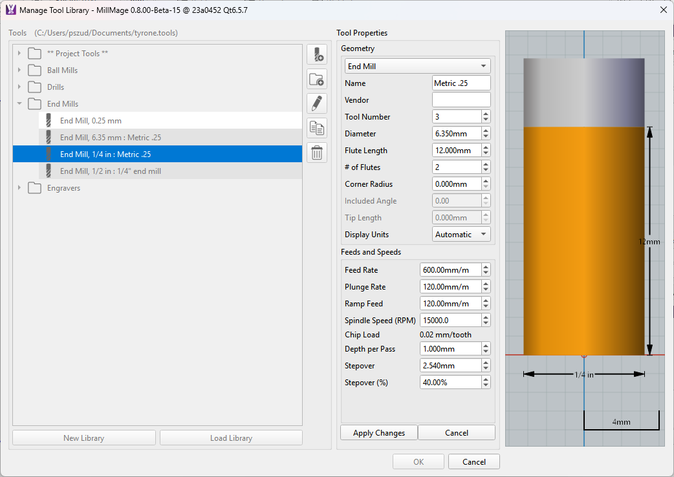
Task: Click the Ramp Feed 120.00mm/m field
Action: [450, 303]
